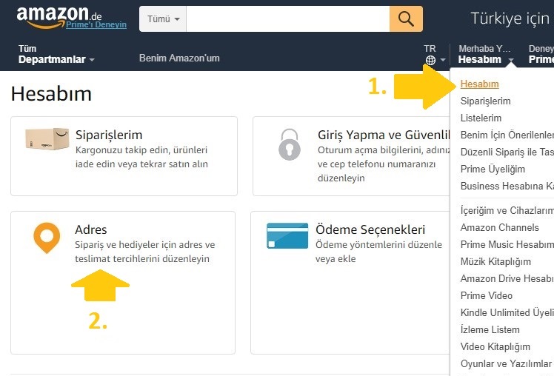554x376 pixels.
Task: Select Müzik Kitaplığım in the menu
Action: pos(495,261)
